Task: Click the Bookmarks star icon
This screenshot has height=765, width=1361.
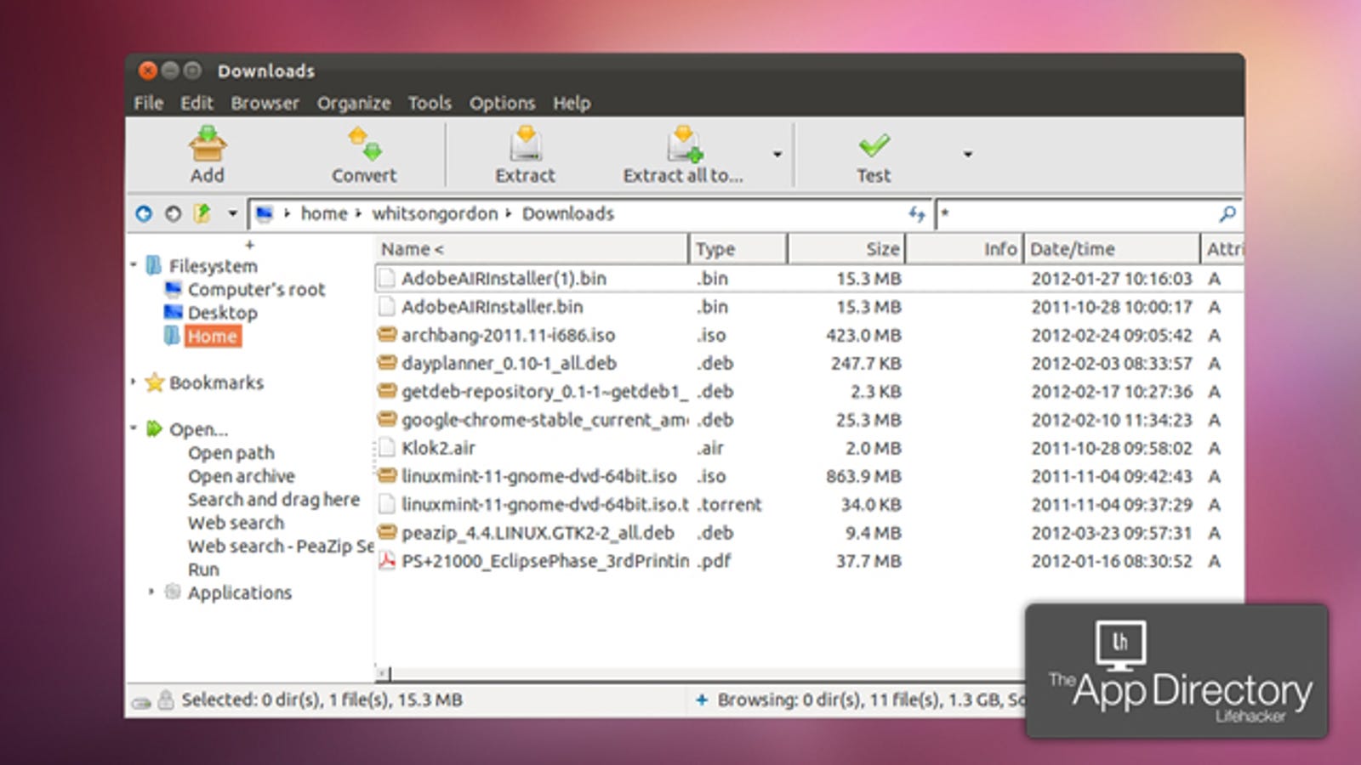Action: [154, 382]
